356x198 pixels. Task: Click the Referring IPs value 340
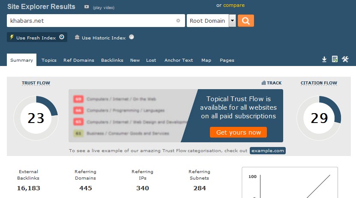(143, 188)
